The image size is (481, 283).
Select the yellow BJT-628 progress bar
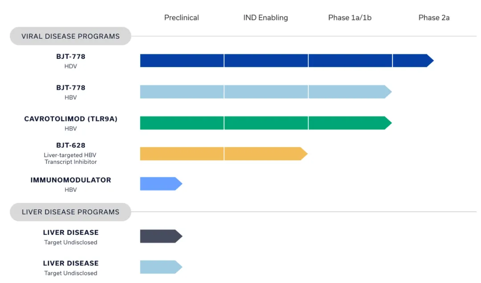pyautogui.click(x=223, y=154)
